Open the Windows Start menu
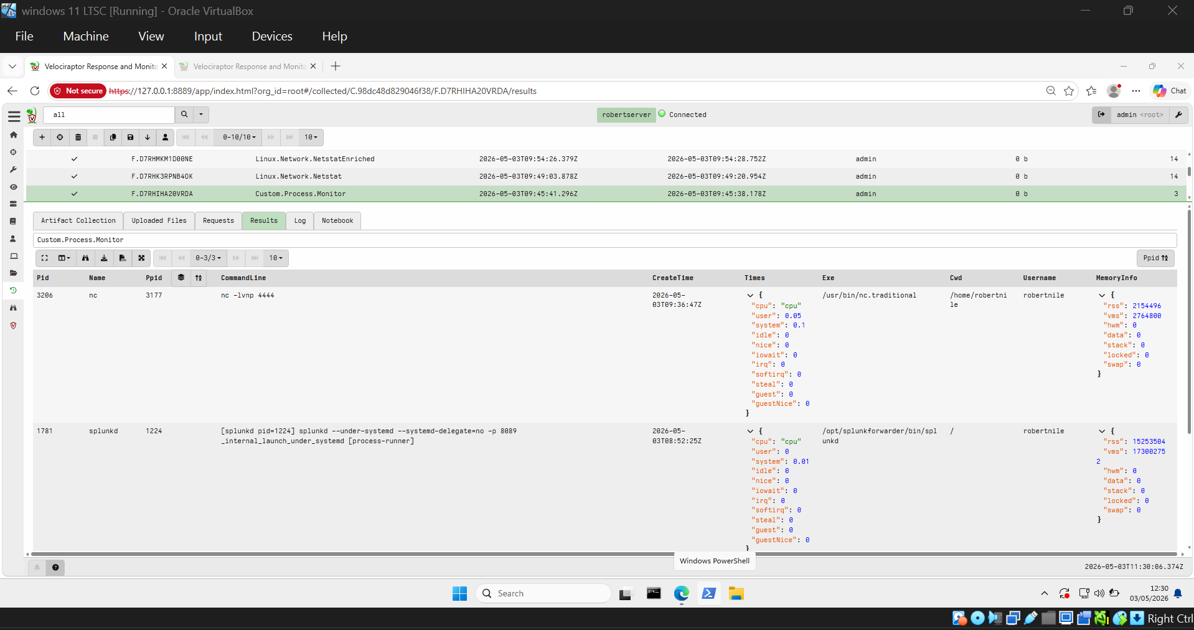1194x630 pixels. point(459,594)
